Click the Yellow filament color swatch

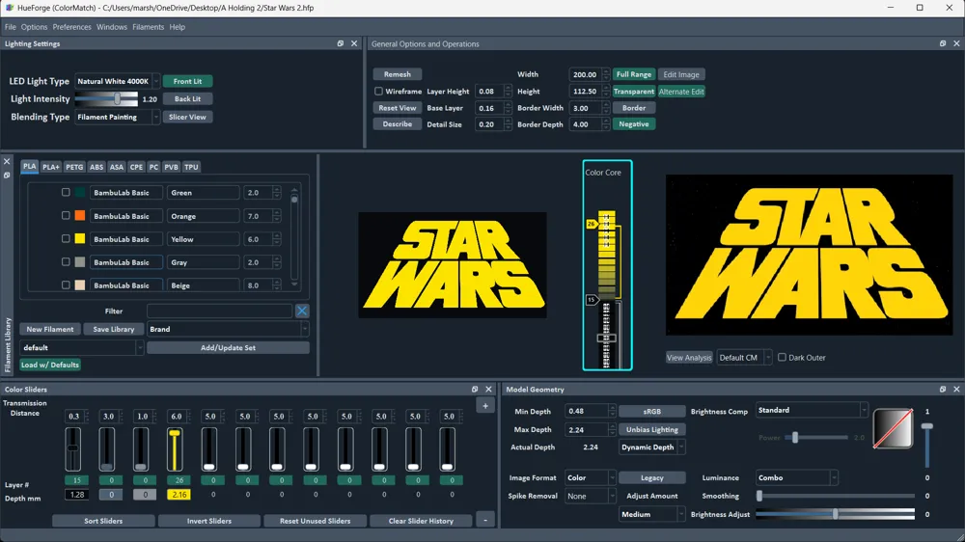pos(80,239)
